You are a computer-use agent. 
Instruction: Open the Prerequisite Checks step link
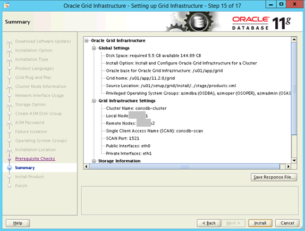[35, 159]
